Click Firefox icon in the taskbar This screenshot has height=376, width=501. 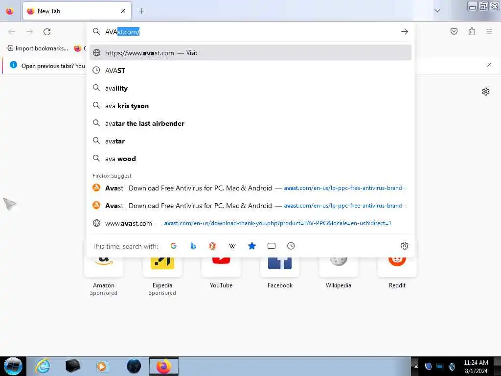coord(164,366)
